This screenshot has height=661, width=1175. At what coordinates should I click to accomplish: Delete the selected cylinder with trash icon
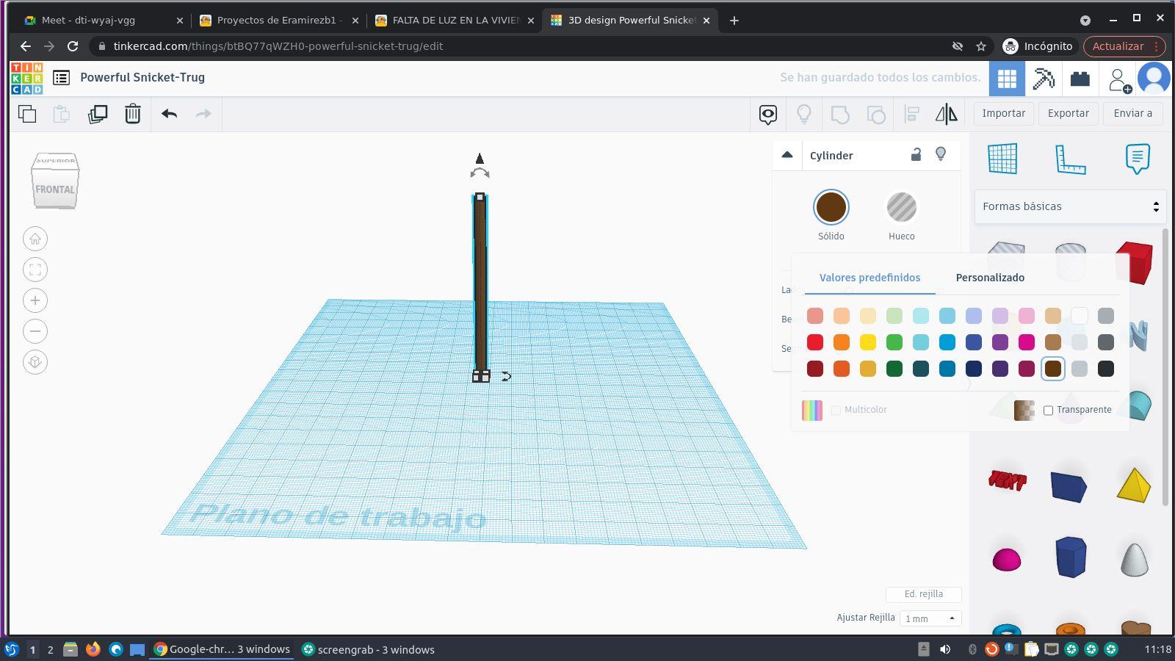133,114
